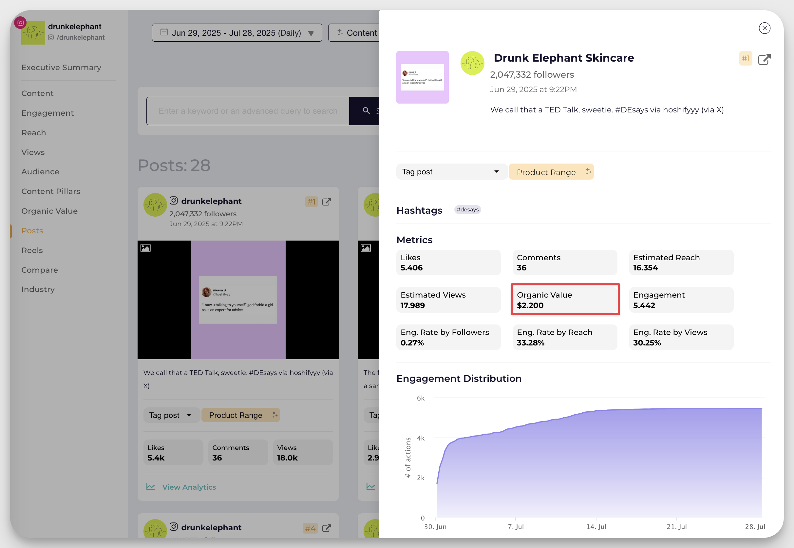This screenshot has height=548, width=794.
Task: Click Eng. Rate by Followers 0.27% card
Action: pyautogui.click(x=448, y=337)
